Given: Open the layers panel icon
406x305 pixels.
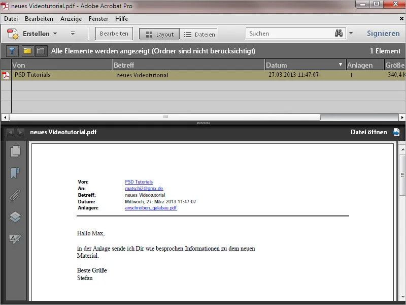Looking at the screenshot, I should click(15, 217).
